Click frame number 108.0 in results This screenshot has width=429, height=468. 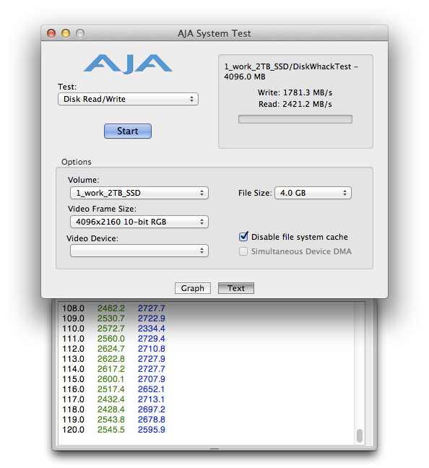pos(73,308)
